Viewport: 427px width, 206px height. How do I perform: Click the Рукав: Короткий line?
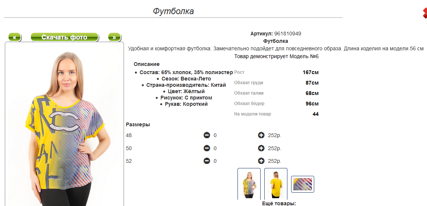[x=186, y=104]
